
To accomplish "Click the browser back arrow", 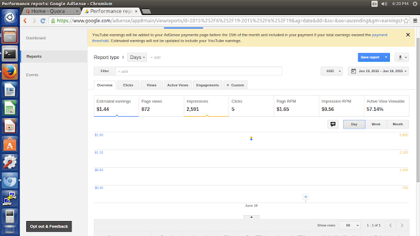I will click(x=25, y=20).
